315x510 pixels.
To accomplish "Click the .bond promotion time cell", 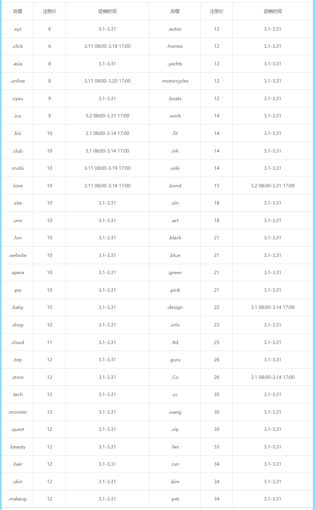I will (x=273, y=186).
